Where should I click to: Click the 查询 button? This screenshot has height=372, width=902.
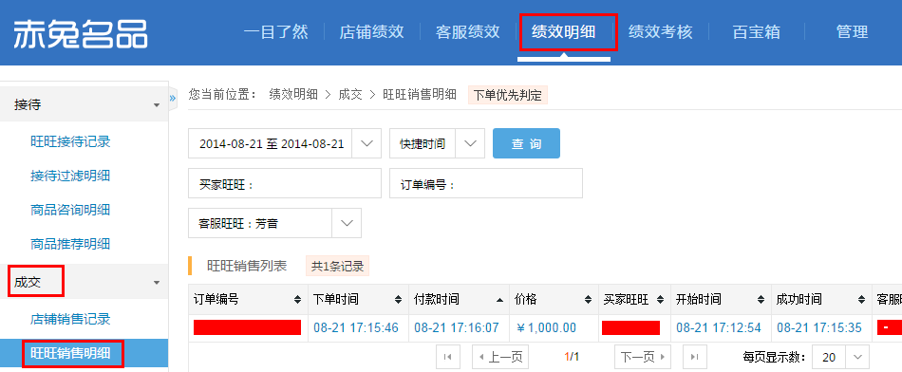526,143
